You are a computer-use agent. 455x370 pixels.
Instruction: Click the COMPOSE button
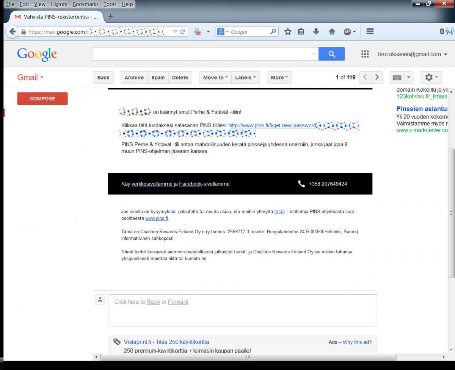[42, 98]
